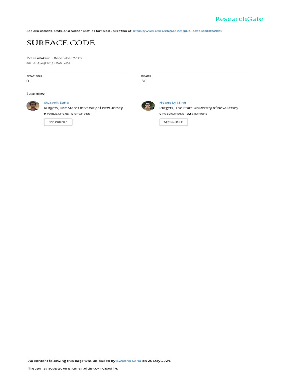This screenshot has height=378, width=283.
Task: Click 8 CITATIONS under Swapnil Saha
Action: coord(81,114)
